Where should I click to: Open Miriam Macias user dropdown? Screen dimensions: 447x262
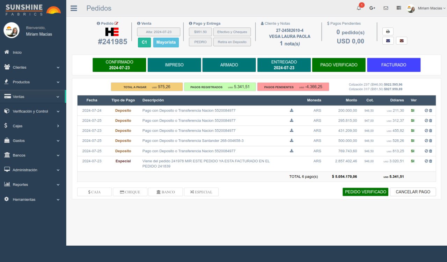427,8
